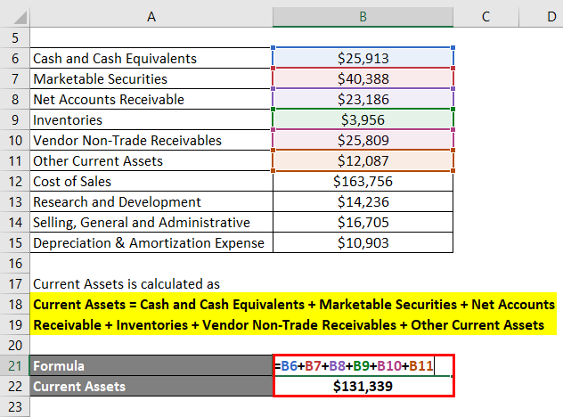This screenshot has width=563, height=417.
Task: Select row 5 header
Action: coord(15,37)
